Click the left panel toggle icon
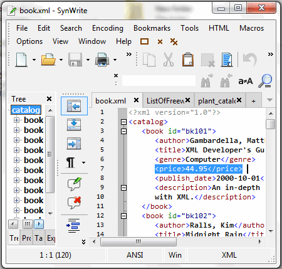 pos(74,106)
